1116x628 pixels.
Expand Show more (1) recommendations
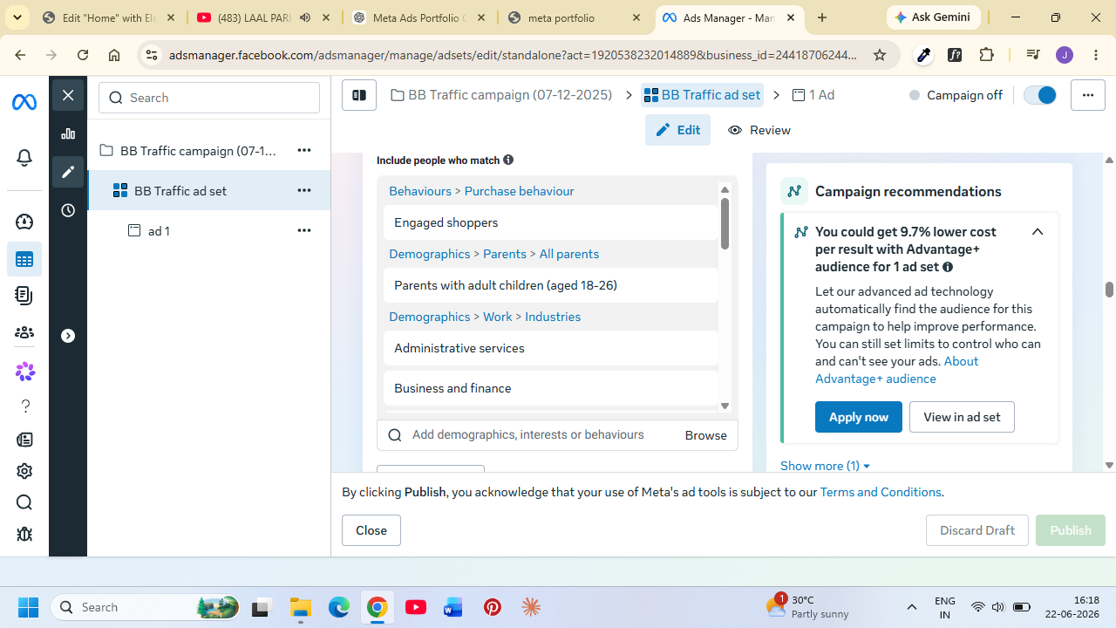(825, 466)
